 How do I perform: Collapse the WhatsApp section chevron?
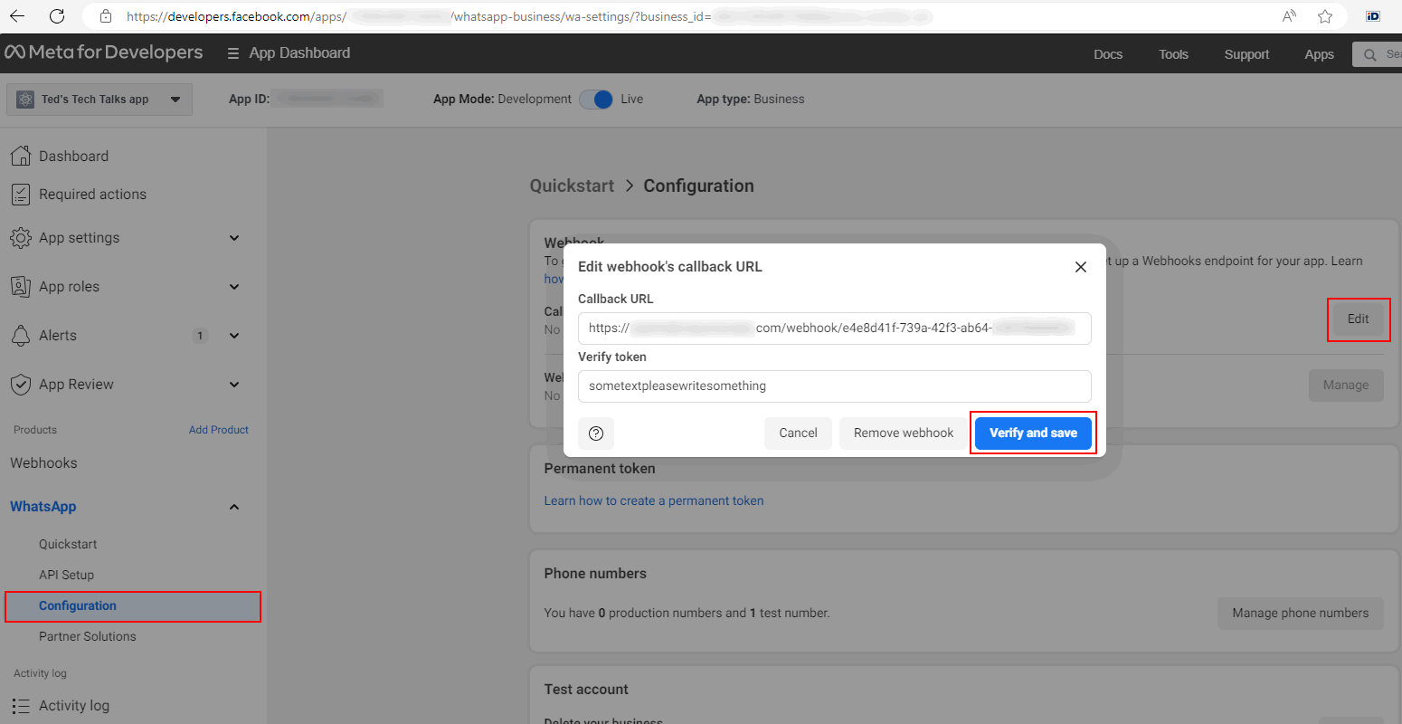pyautogui.click(x=234, y=507)
